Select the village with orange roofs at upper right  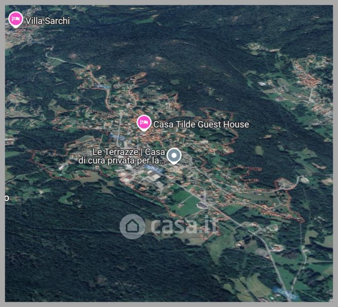pyautogui.click(x=307, y=78)
